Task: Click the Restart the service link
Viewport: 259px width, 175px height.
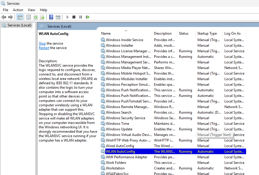Action: click(x=44, y=48)
